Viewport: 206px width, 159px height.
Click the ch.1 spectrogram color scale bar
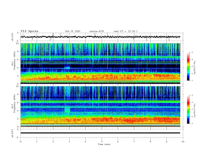tap(188, 67)
